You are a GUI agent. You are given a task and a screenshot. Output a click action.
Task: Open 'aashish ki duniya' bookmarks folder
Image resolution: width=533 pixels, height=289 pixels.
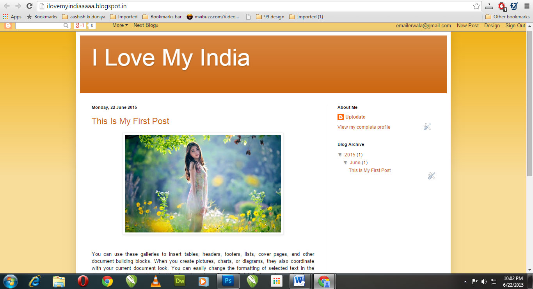point(84,17)
